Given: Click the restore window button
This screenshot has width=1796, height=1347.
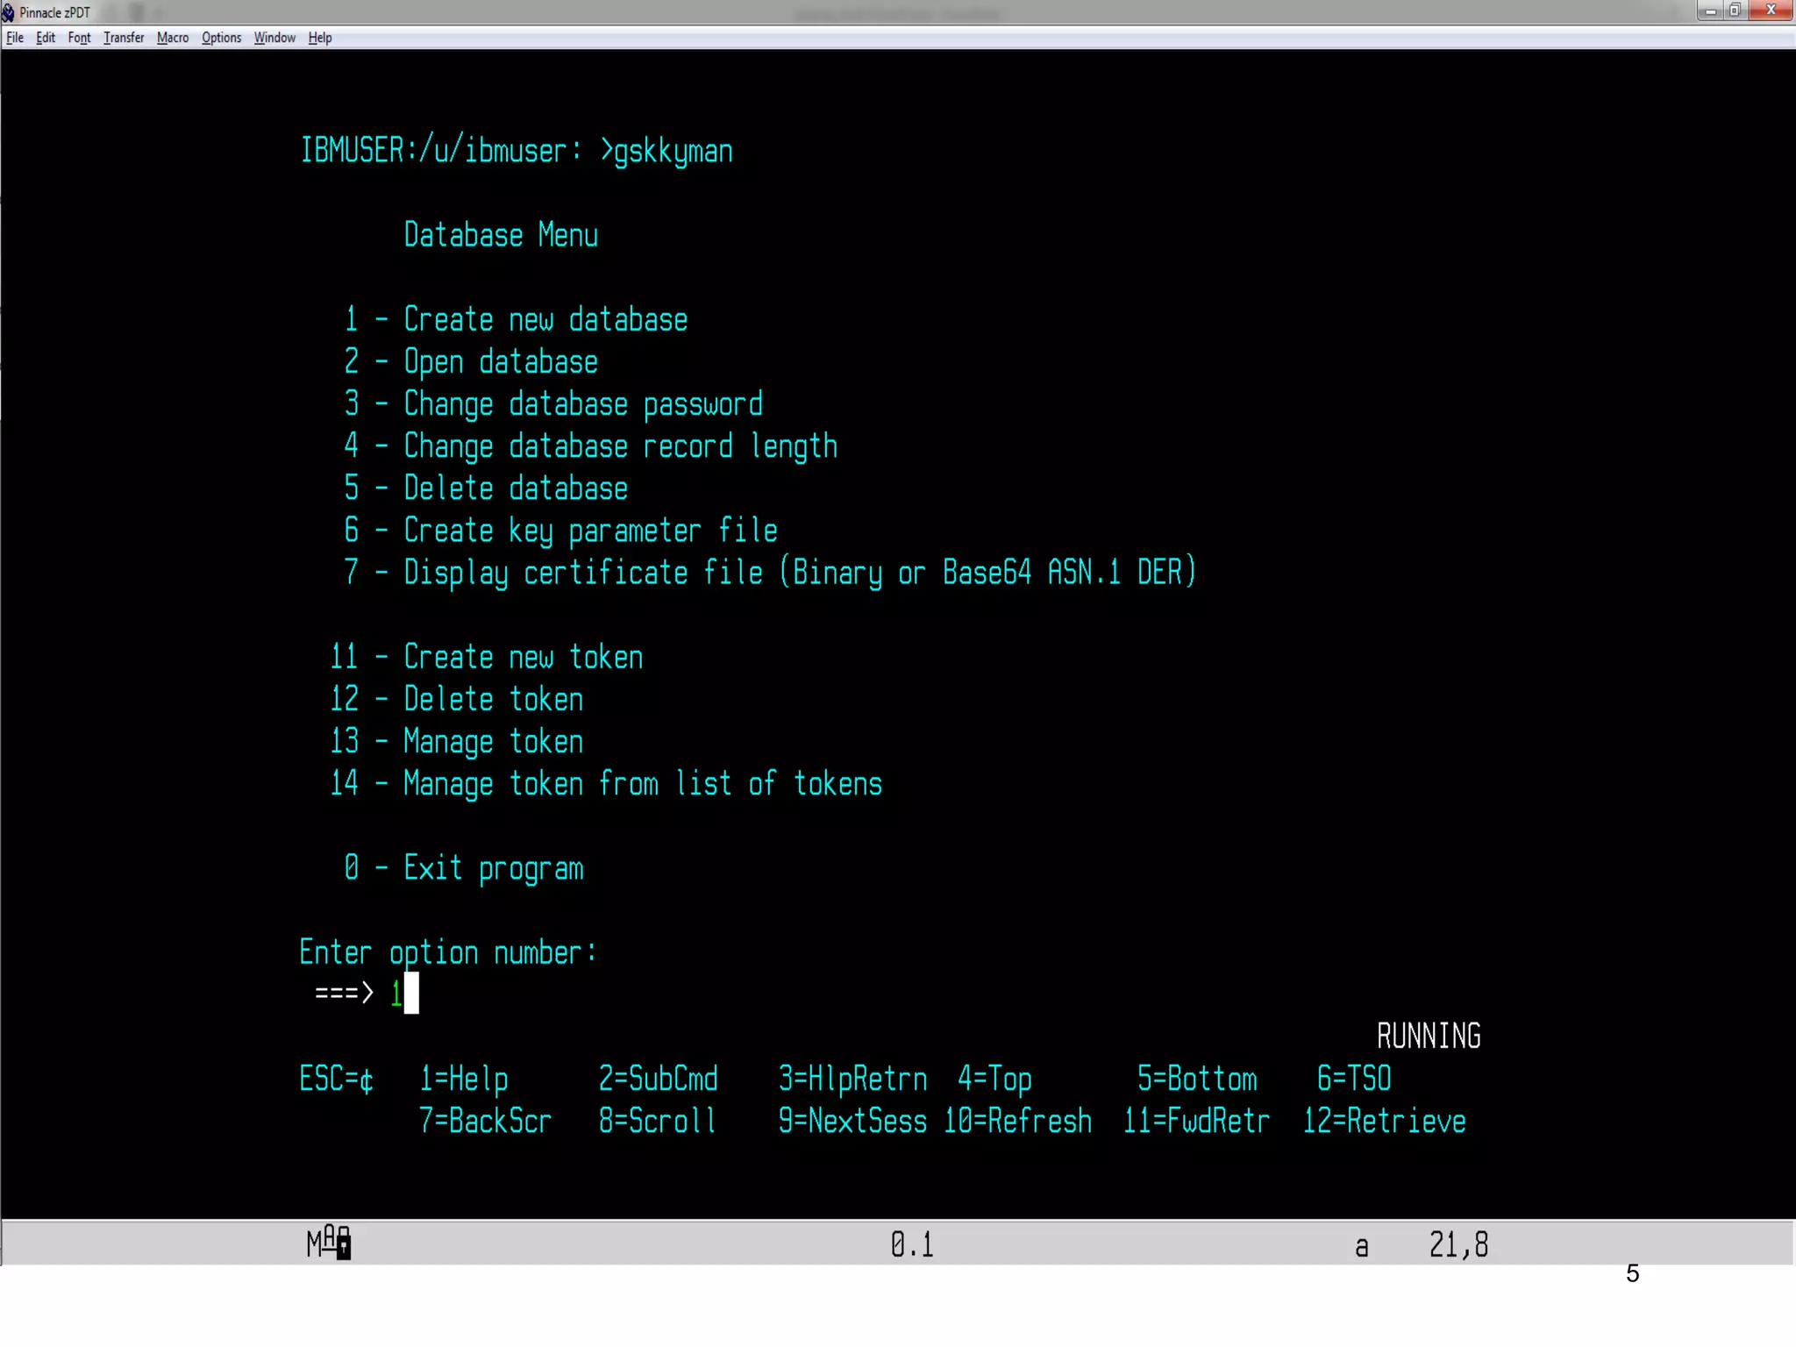Looking at the screenshot, I should tap(1735, 11).
